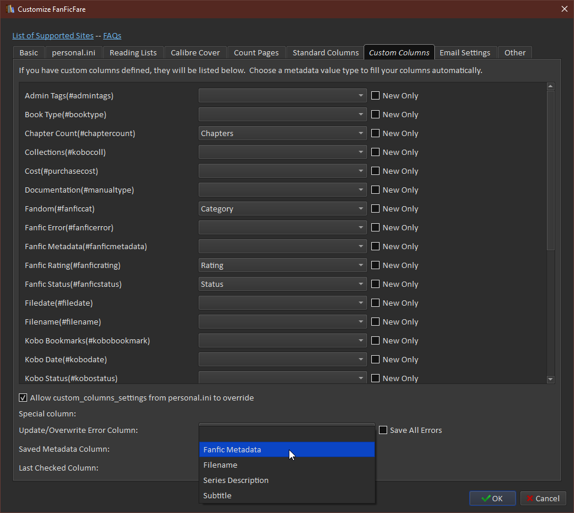This screenshot has height=513, width=574.
Task: Click Cancel button with red X
Action: click(543, 498)
